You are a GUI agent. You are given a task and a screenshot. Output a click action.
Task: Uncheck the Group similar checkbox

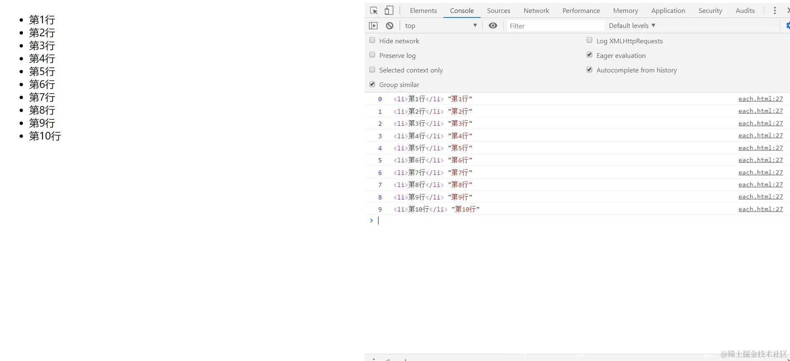[x=372, y=84]
